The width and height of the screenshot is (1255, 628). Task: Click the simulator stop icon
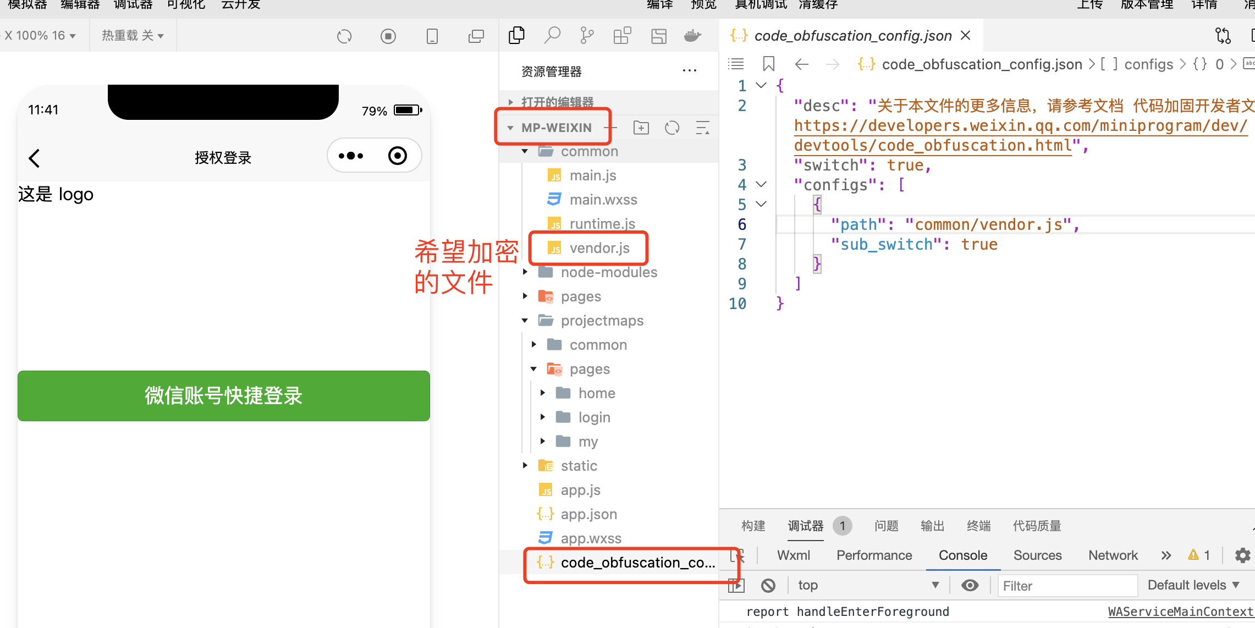[388, 36]
